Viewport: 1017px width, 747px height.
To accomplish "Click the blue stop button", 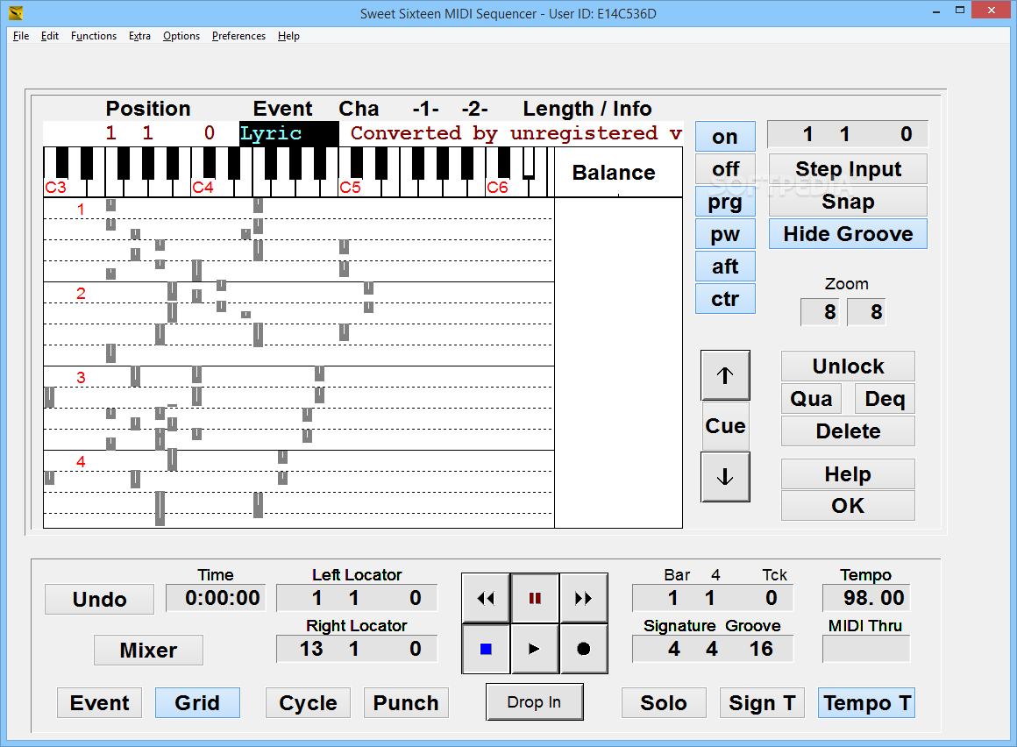I will point(486,649).
